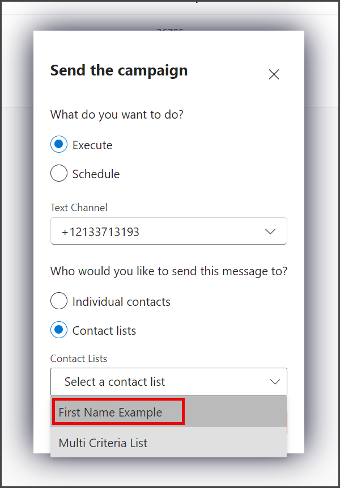Click the What do you want to do text
Image resolution: width=340 pixels, height=488 pixels.
117,115
